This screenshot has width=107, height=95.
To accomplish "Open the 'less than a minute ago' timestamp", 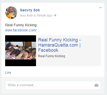I will (x=36, y=15).
